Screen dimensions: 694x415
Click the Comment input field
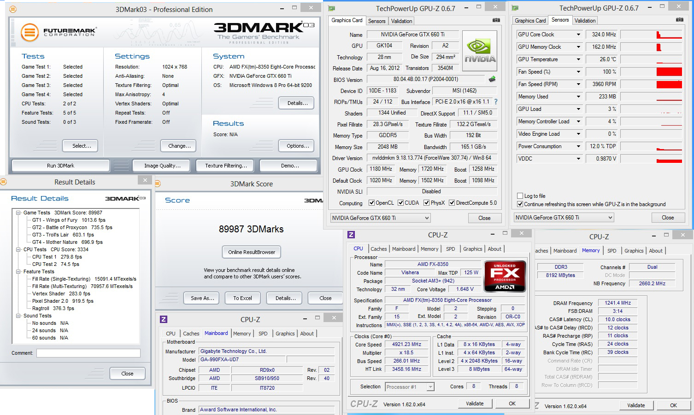[88, 353]
